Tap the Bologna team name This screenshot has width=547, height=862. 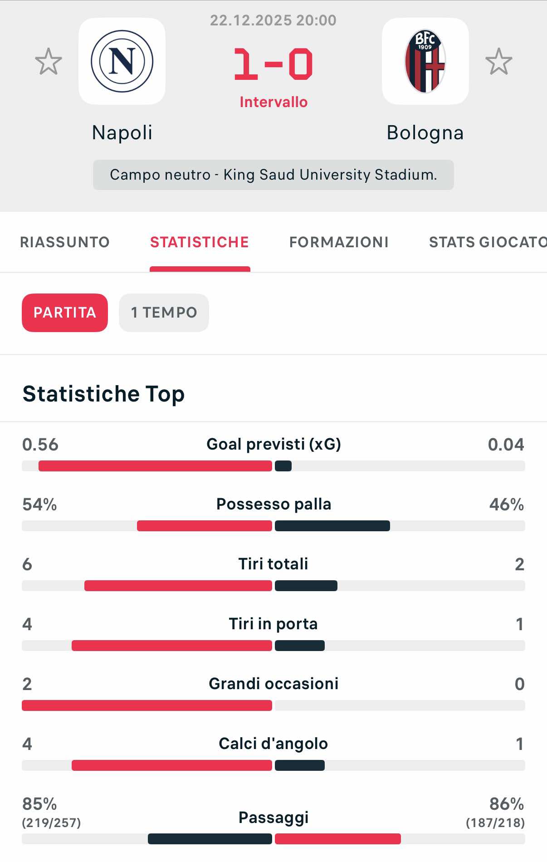click(x=425, y=133)
